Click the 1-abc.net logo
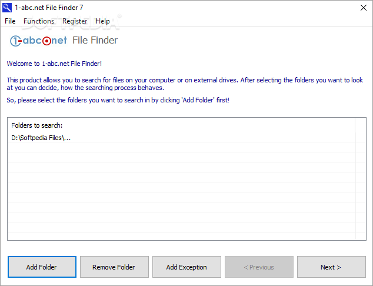 click(38, 41)
